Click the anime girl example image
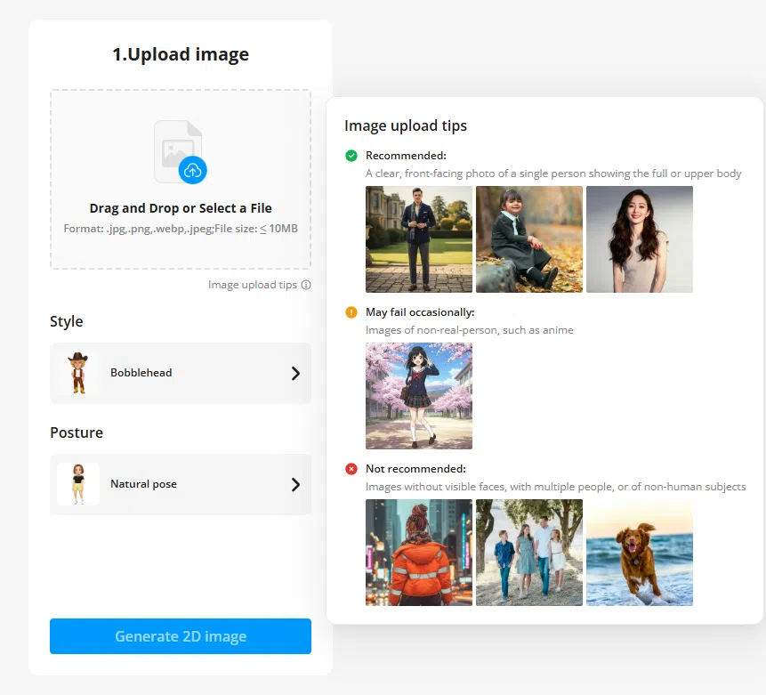This screenshot has width=766, height=695. [x=419, y=396]
